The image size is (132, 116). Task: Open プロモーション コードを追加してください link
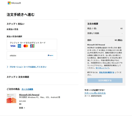(28, 67)
